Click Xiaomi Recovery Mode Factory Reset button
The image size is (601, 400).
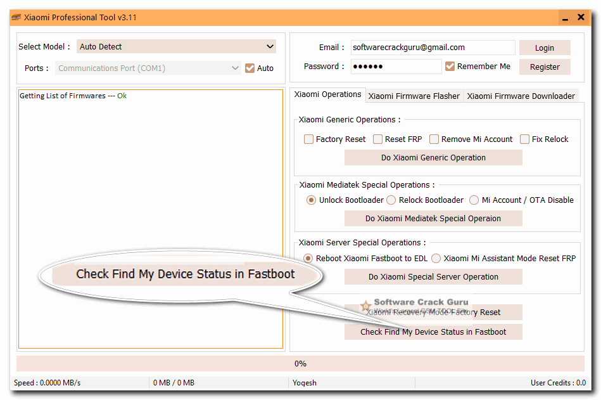coord(433,312)
